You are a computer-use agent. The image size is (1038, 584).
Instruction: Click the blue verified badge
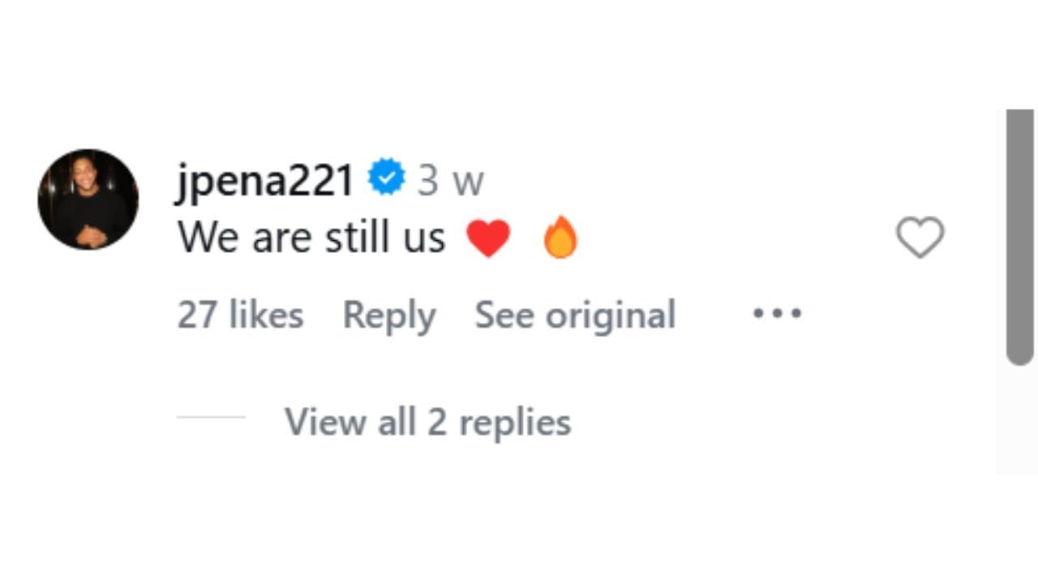[x=387, y=178]
